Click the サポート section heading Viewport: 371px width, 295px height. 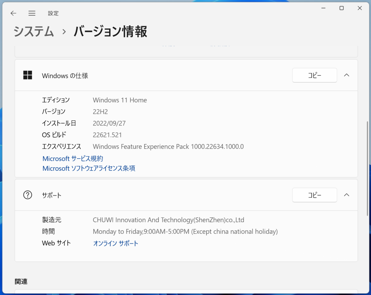[x=52, y=195]
